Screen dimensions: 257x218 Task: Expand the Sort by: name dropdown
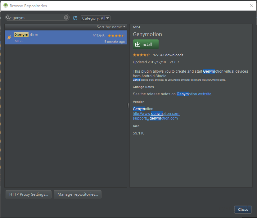pos(111,27)
